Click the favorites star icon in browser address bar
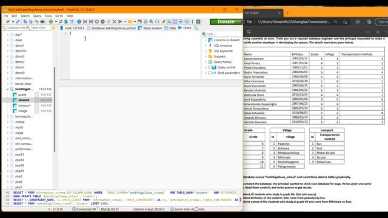The image size is (388, 218). pos(345,22)
